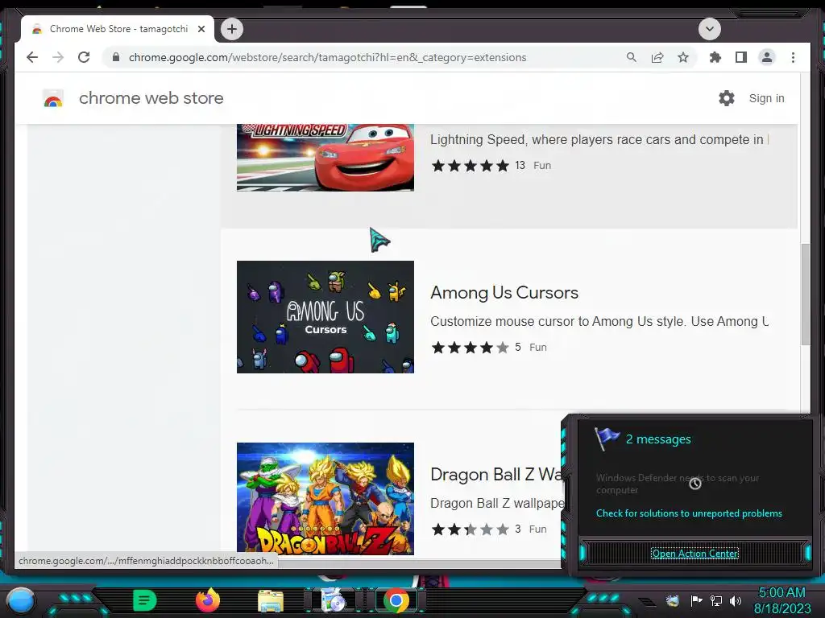Image resolution: width=825 pixels, height=618 pixels.
Task: Open the Dragon Ball Z thumbnail
Action: [x=325, y=499]
